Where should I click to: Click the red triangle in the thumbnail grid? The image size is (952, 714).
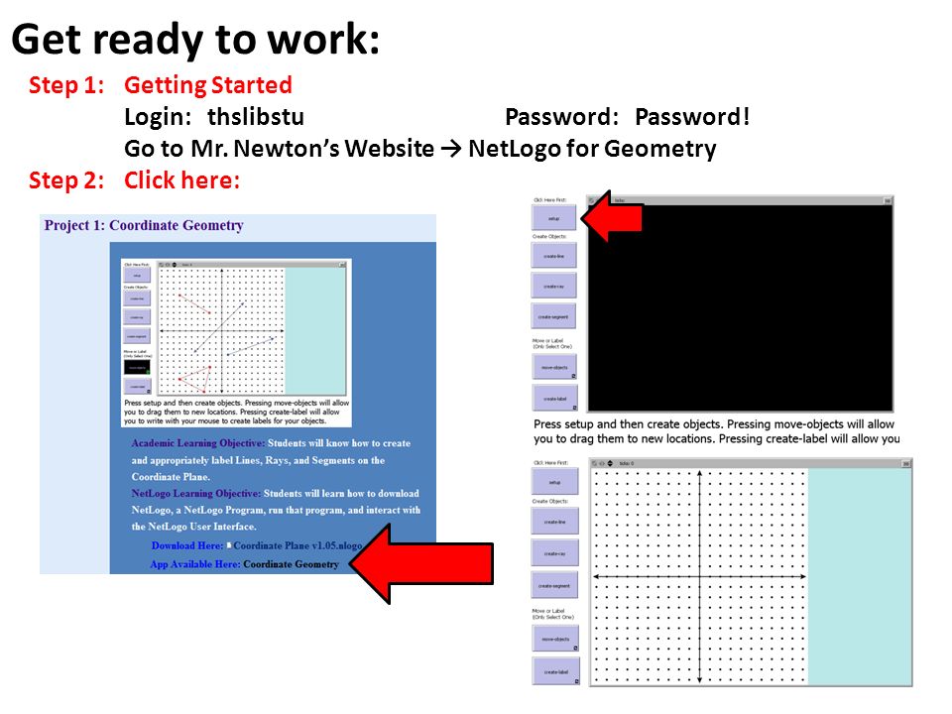click(198, 380)
